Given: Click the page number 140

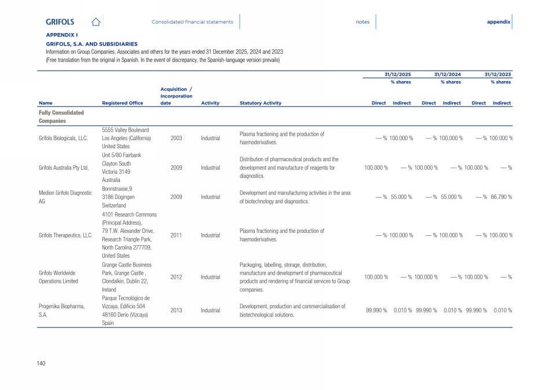Looking at the screenshot, I should 41,363.
